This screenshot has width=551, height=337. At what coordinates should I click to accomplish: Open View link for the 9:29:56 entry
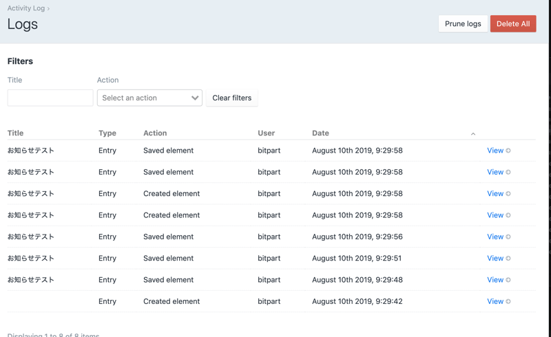coord(495,237)
